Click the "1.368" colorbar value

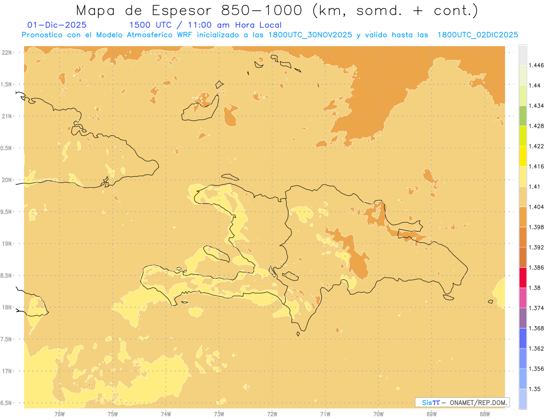click(536, 328)
